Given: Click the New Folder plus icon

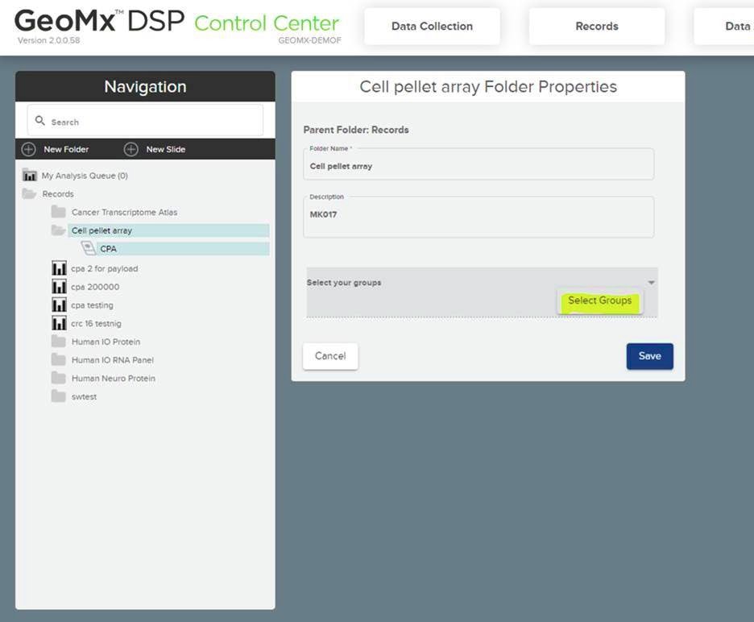Looking at the screenshot, I should [29, 149].
